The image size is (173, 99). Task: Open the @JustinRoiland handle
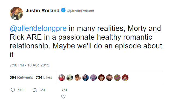tap(81, 11)
